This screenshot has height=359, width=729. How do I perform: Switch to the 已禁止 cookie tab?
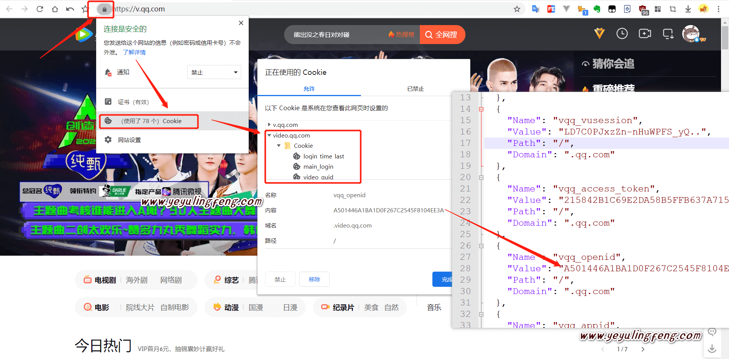415,89
